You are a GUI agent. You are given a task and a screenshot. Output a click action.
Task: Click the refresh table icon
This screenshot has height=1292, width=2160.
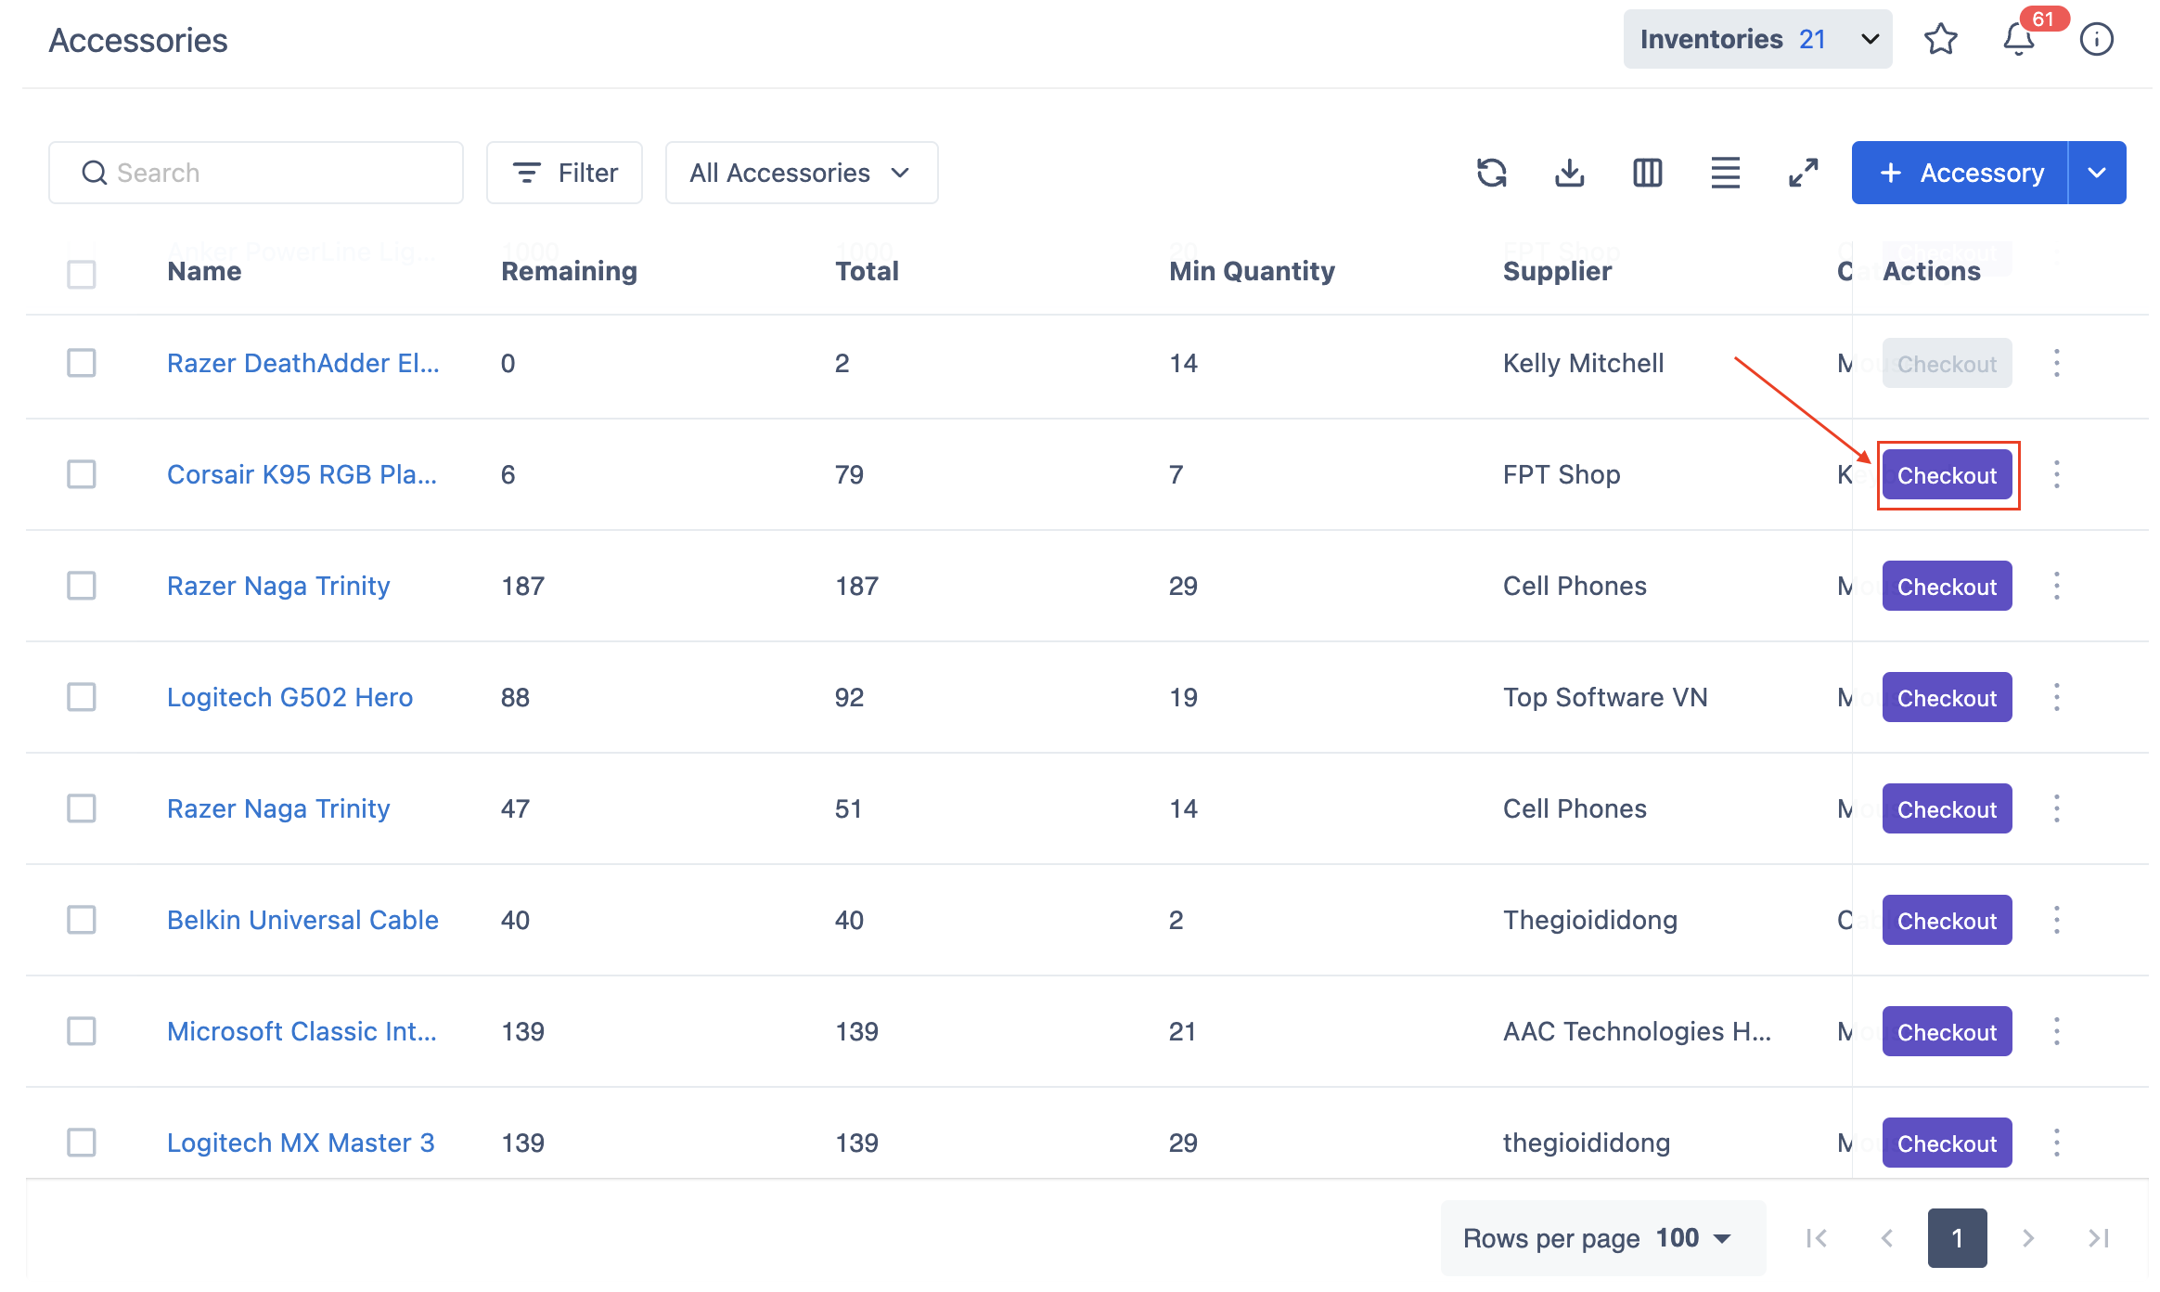coord(1491,173)
